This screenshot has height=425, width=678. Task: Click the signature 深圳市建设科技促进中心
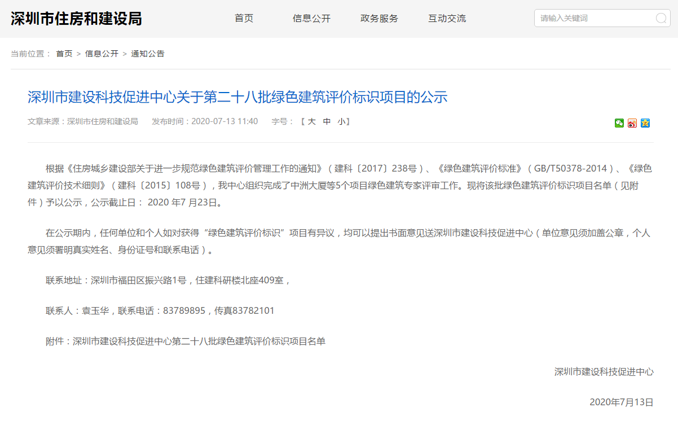pyautogui.click(x=604, y=371)
